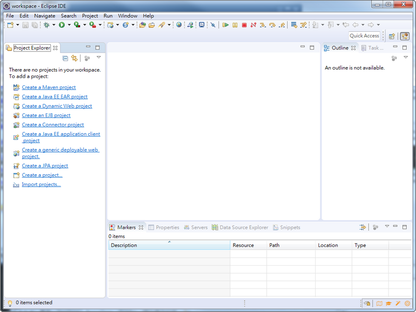Click the Skip All Breakpoints icon
The height and width of the screenshot is (312, 416).
pos(213,25)
